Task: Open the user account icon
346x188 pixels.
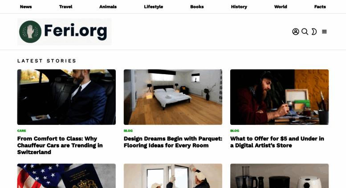Action: point(296,32)
